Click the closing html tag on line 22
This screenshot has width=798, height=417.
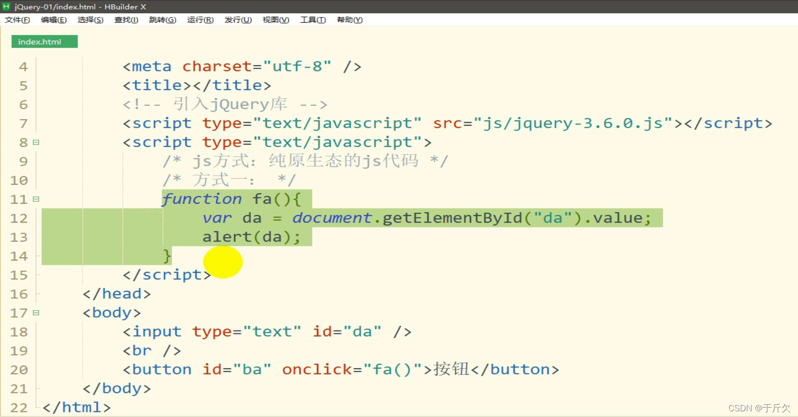(x=77, y=408)
